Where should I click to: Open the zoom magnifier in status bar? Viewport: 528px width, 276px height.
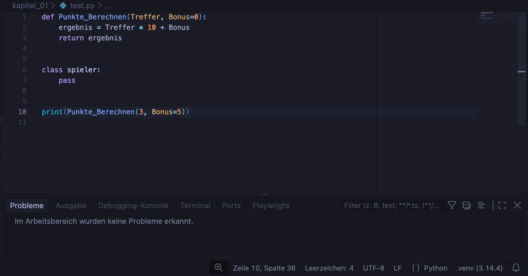[219, 268]
